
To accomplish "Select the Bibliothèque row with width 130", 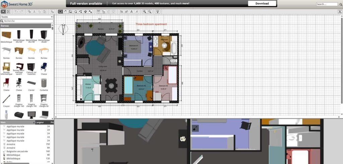I will [27, 159].
